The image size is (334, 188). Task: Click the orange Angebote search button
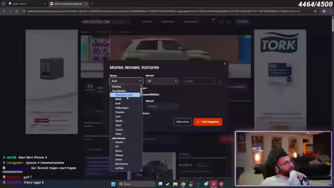pos(208,122)
